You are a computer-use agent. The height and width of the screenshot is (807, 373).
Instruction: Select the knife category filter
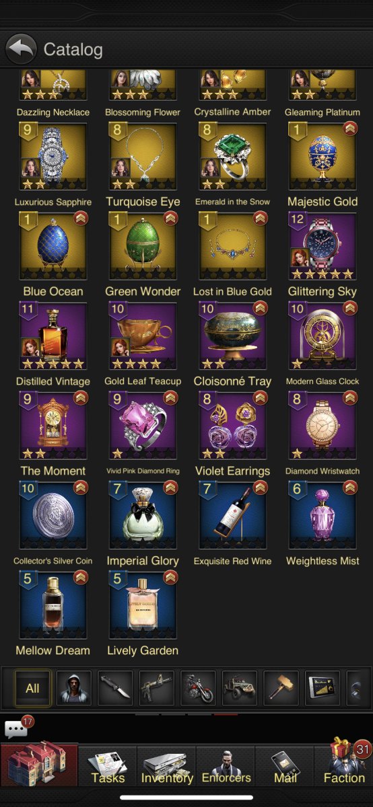(x=115, y=688)
